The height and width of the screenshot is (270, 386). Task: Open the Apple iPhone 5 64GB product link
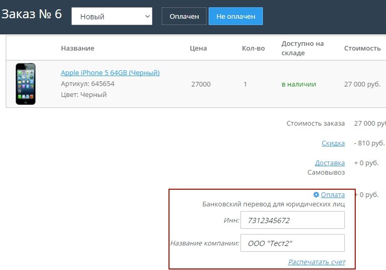[110, 72]
